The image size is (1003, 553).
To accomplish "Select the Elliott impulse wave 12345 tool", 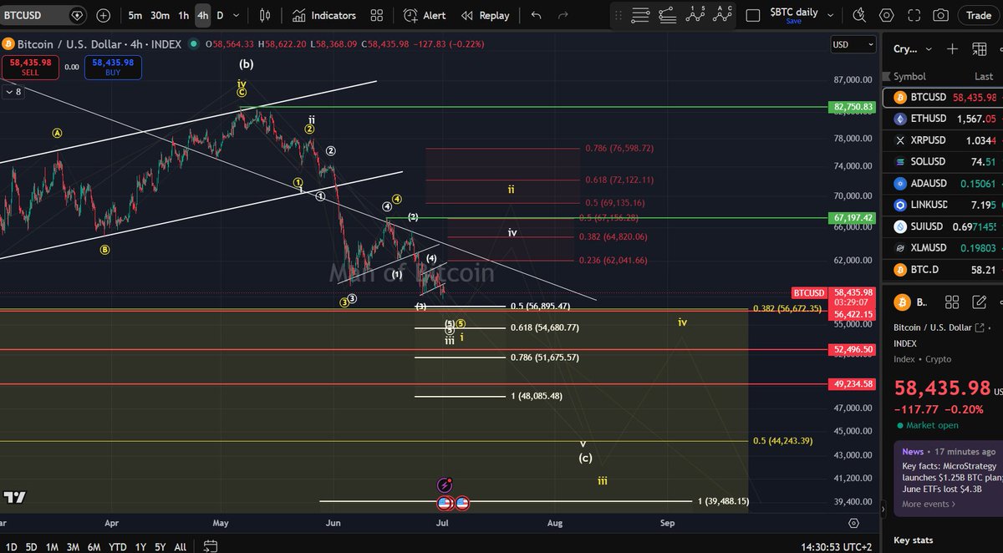I will (695, 14).
